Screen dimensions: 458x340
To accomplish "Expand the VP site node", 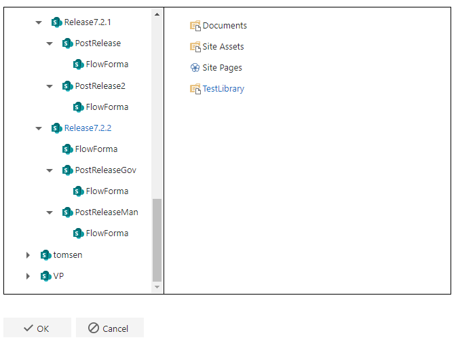I will (28, 276).
